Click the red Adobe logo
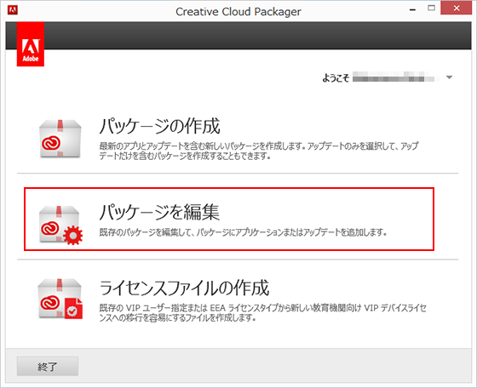The width and height of the screenshot is (477, 388). pos(31,44)
